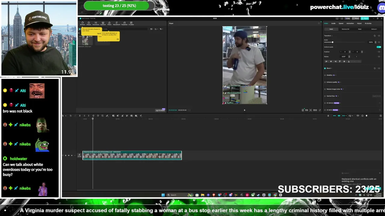Enable the AI remove checkbox
Viewport: 385px width, 216px height.
pos(325,103)
